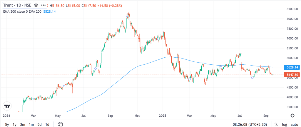Screen dimensions: 301x127
Task: Click the Sep label at right of time axis
Action: pyautogui.click(x=266, y=116)
